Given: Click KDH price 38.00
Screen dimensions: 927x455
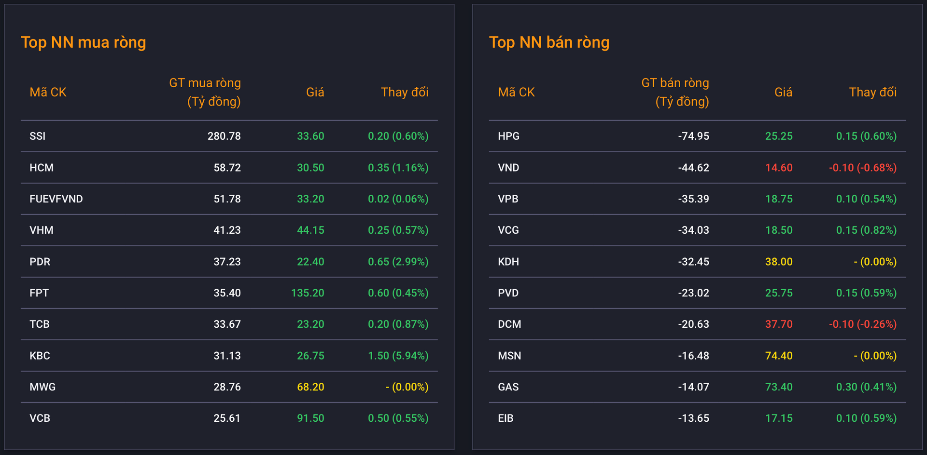Looking at the screenshot, I should pos(779,262).
